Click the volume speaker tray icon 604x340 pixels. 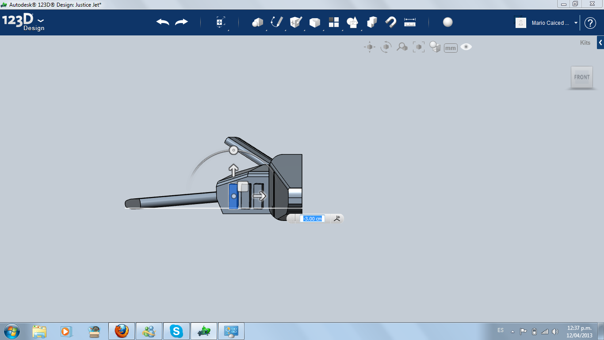[555, 332]
